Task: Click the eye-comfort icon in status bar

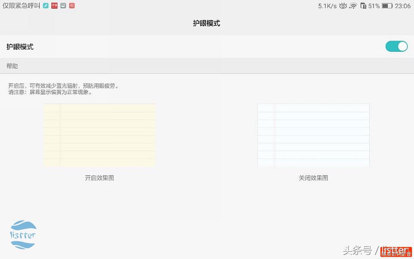Action: (x=343, y=6)
